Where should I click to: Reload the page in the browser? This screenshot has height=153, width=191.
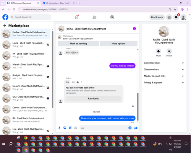point(14,10)
